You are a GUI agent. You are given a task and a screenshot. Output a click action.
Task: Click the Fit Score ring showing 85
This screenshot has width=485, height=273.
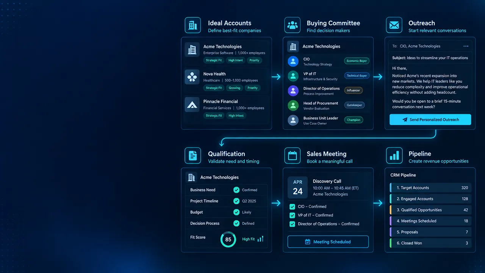(x=228, y=239)
